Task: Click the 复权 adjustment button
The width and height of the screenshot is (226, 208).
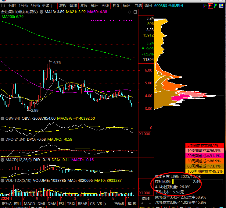Action: tap(63, 6)
